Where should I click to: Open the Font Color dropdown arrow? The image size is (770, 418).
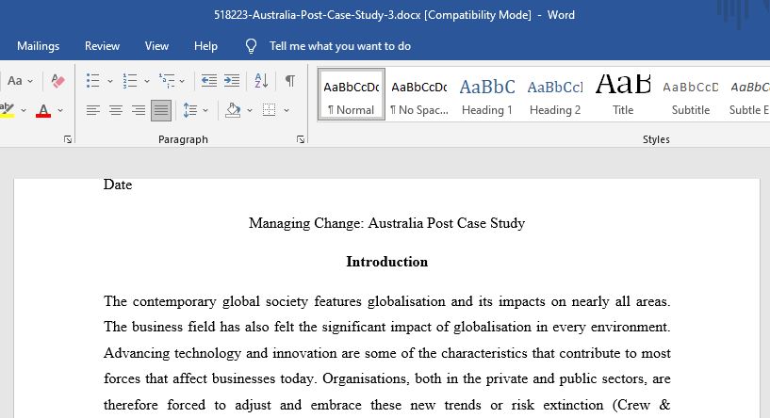60,110
